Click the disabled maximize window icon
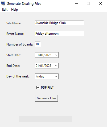Image resolution: width=107 pixels, height=127 pixels. (88, 3)
